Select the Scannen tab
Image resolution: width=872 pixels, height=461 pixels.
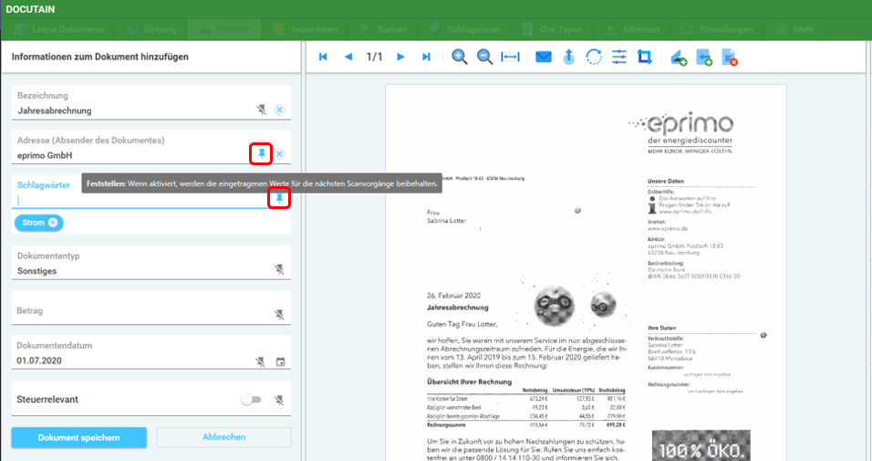(x=224, y=29)
